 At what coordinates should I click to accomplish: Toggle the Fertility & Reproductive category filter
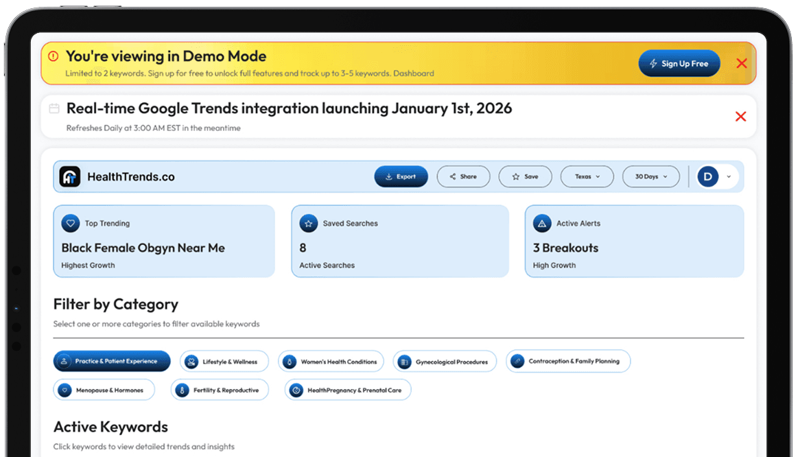tap(220, 389)
